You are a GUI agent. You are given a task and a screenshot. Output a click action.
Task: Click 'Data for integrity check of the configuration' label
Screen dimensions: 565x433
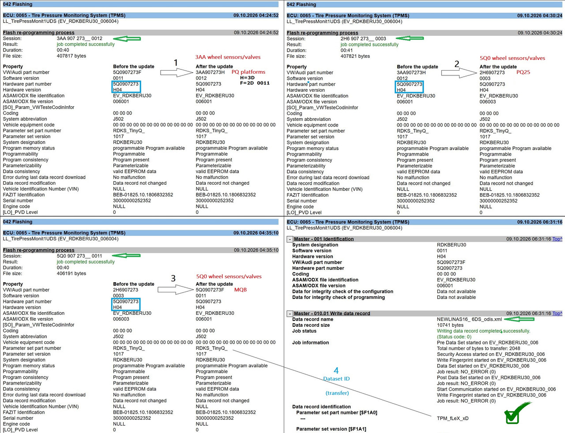click(x=343, y=292)
